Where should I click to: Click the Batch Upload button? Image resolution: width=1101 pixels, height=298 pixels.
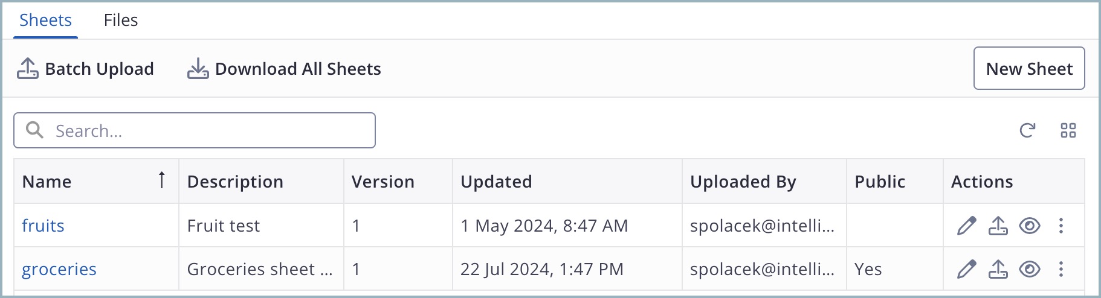(x=85, y=69)
